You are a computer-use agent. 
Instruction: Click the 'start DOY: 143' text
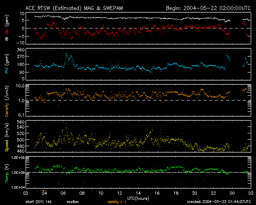click(x=38, y=202)
